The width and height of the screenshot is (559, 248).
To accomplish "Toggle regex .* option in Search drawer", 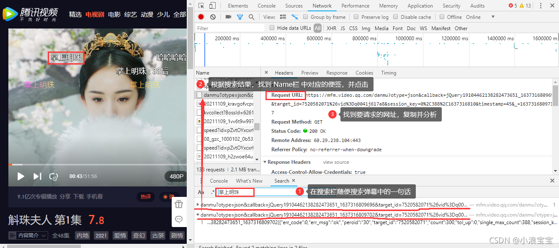I will coord(212,192).
